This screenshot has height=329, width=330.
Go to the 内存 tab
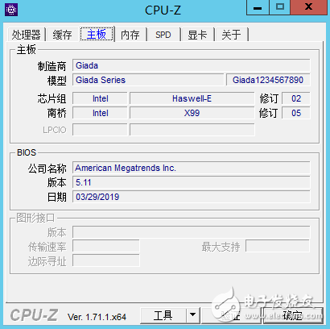coord(130,35)
